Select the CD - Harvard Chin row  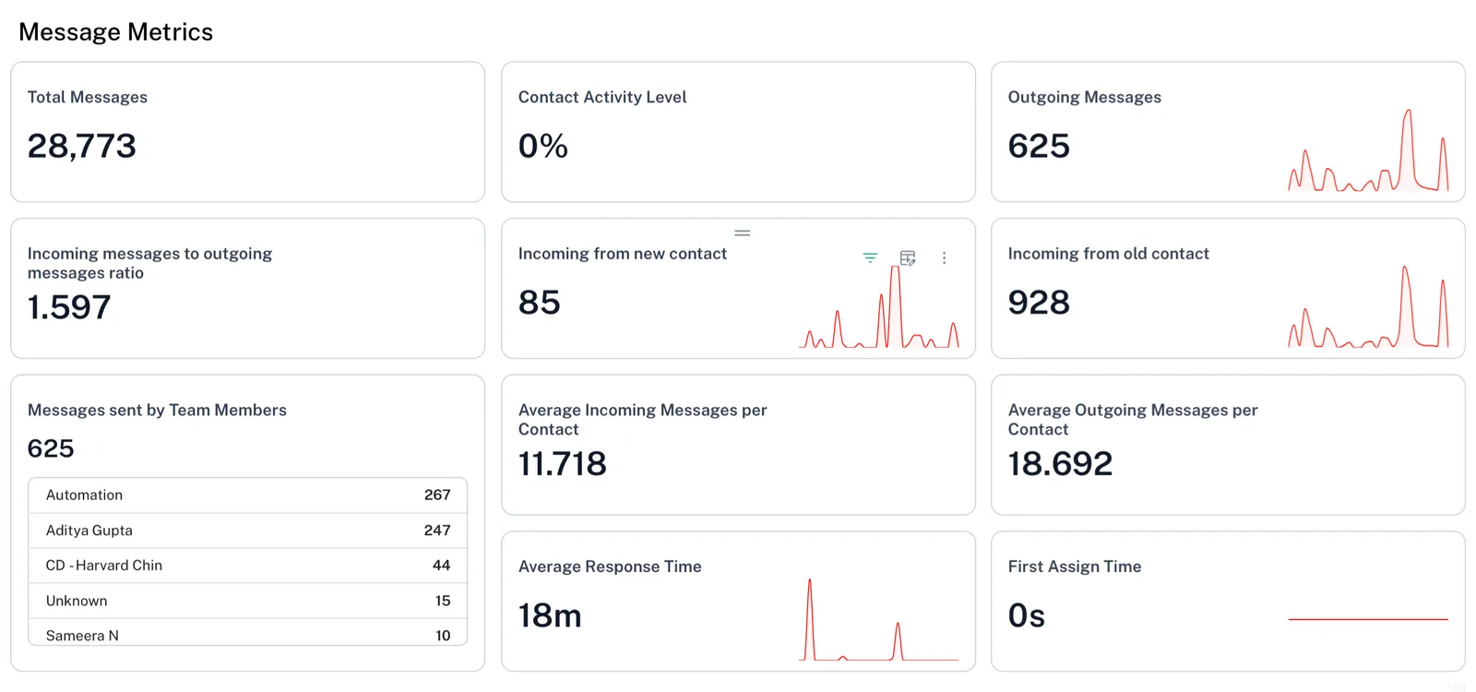pos(247,566)
